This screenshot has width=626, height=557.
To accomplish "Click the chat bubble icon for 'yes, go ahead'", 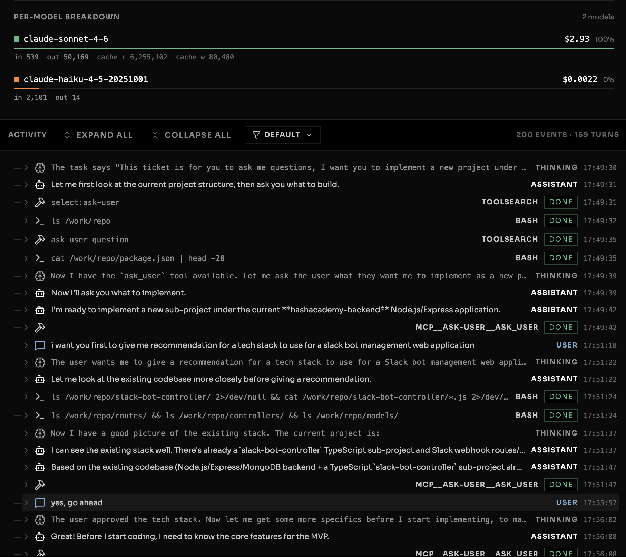I will (x=40, y=502).
